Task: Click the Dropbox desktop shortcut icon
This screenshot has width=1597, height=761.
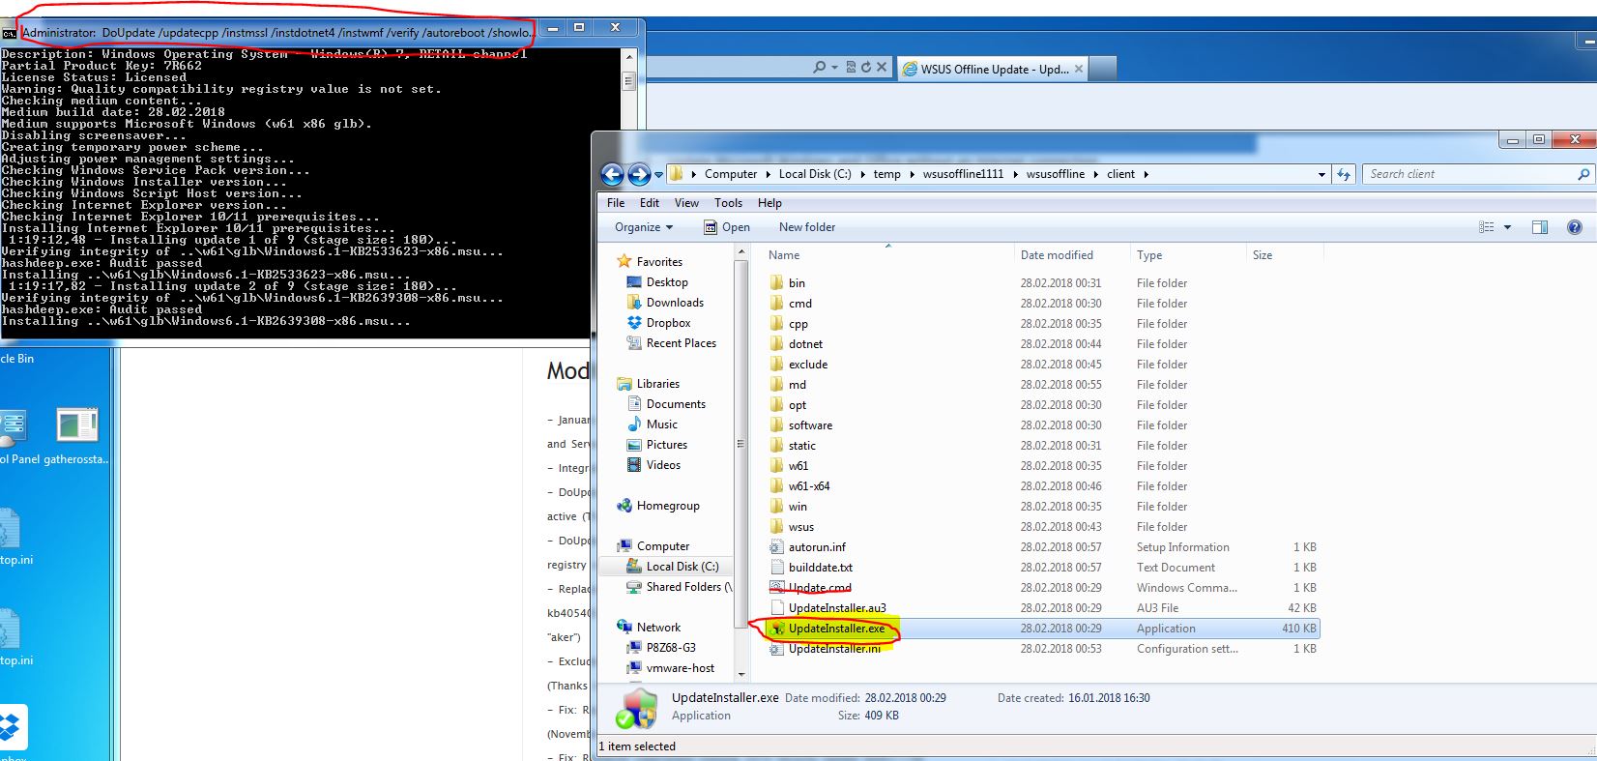Action: (12, 727)
